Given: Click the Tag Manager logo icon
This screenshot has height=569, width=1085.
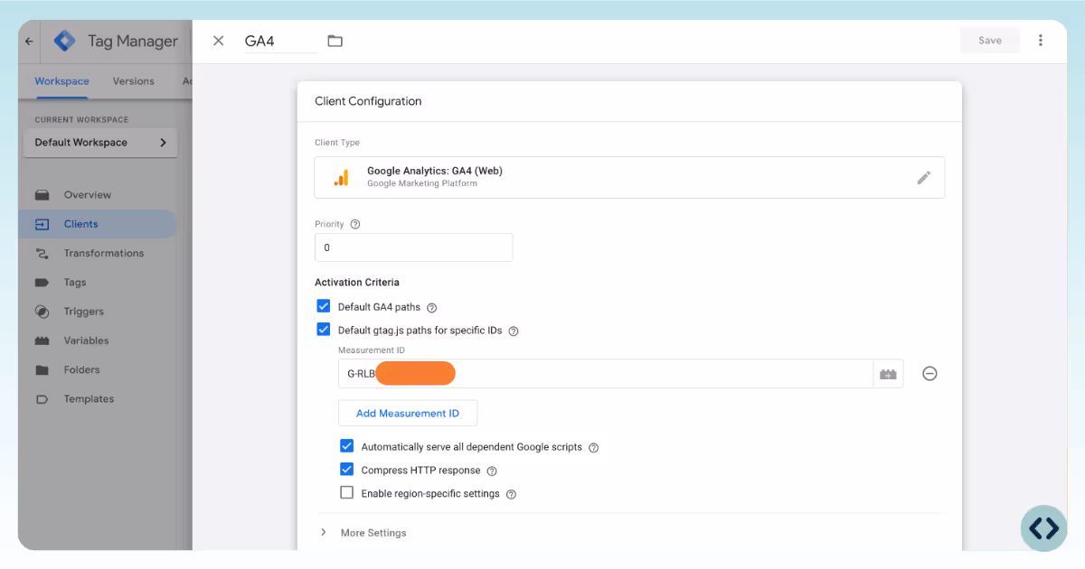Looking at the screenshot, I should (x=64, y=41).
